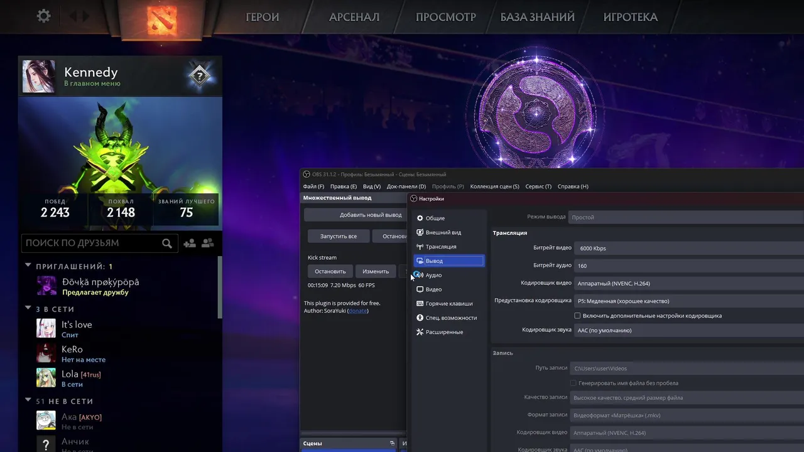The width and height of the screenshot is (804, 452).
Task: Click the Видео monitor icon
Action: (420, 289)
